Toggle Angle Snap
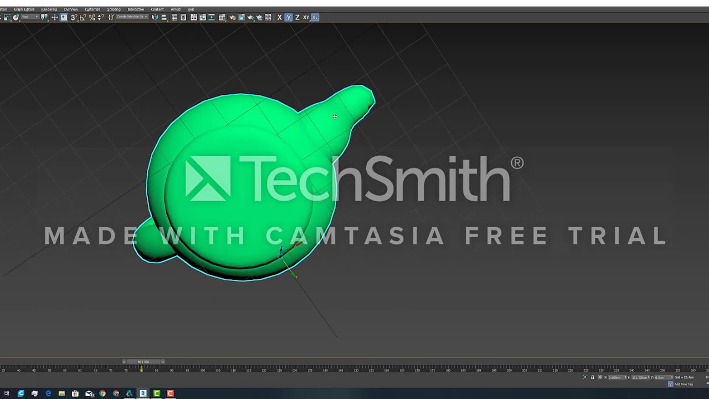709x399 pixels. (x=83, y=18)
